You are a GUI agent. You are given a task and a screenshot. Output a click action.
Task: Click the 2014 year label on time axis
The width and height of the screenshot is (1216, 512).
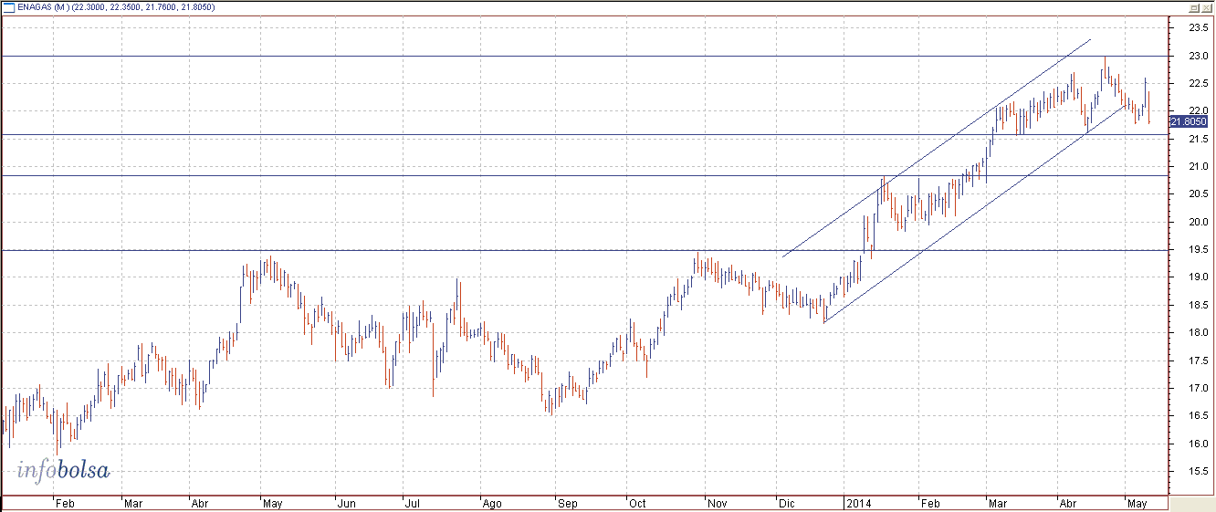[x=858, y=504]
